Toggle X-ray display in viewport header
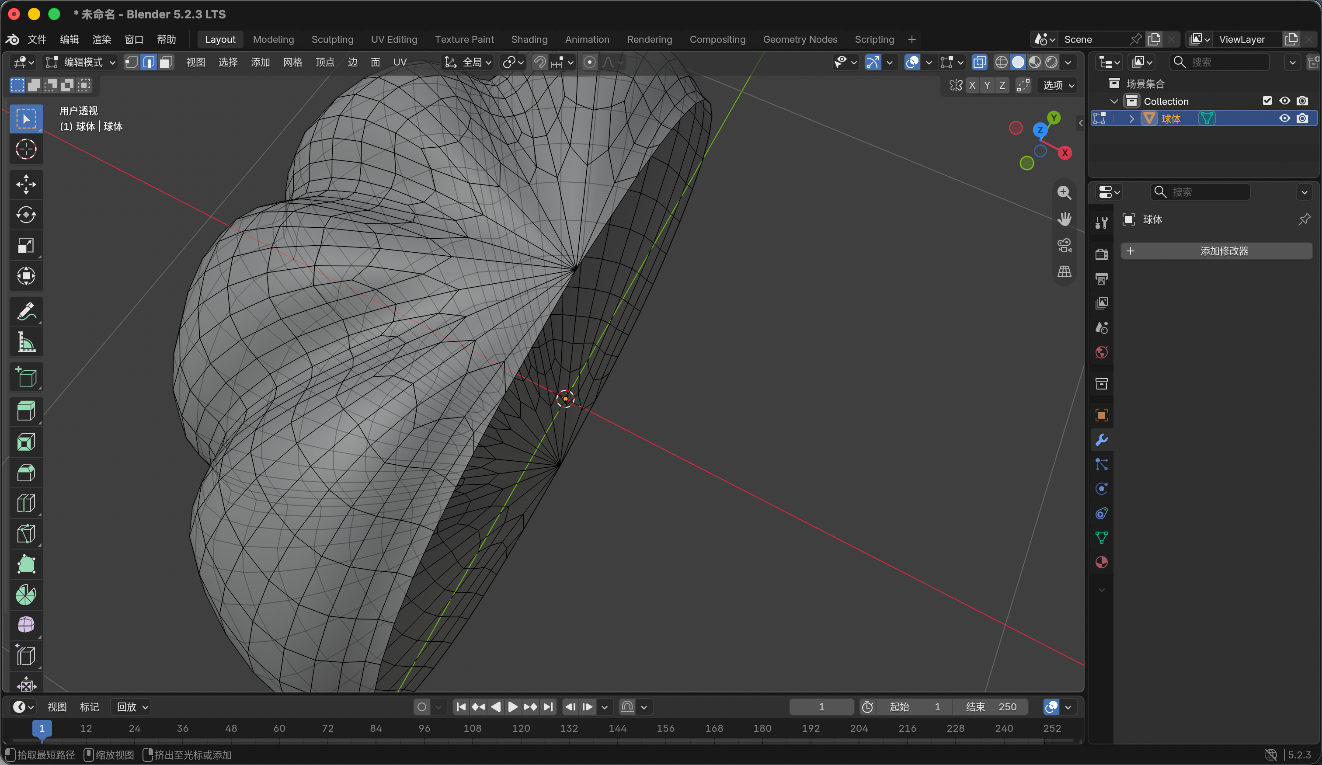 click(979, 63)
